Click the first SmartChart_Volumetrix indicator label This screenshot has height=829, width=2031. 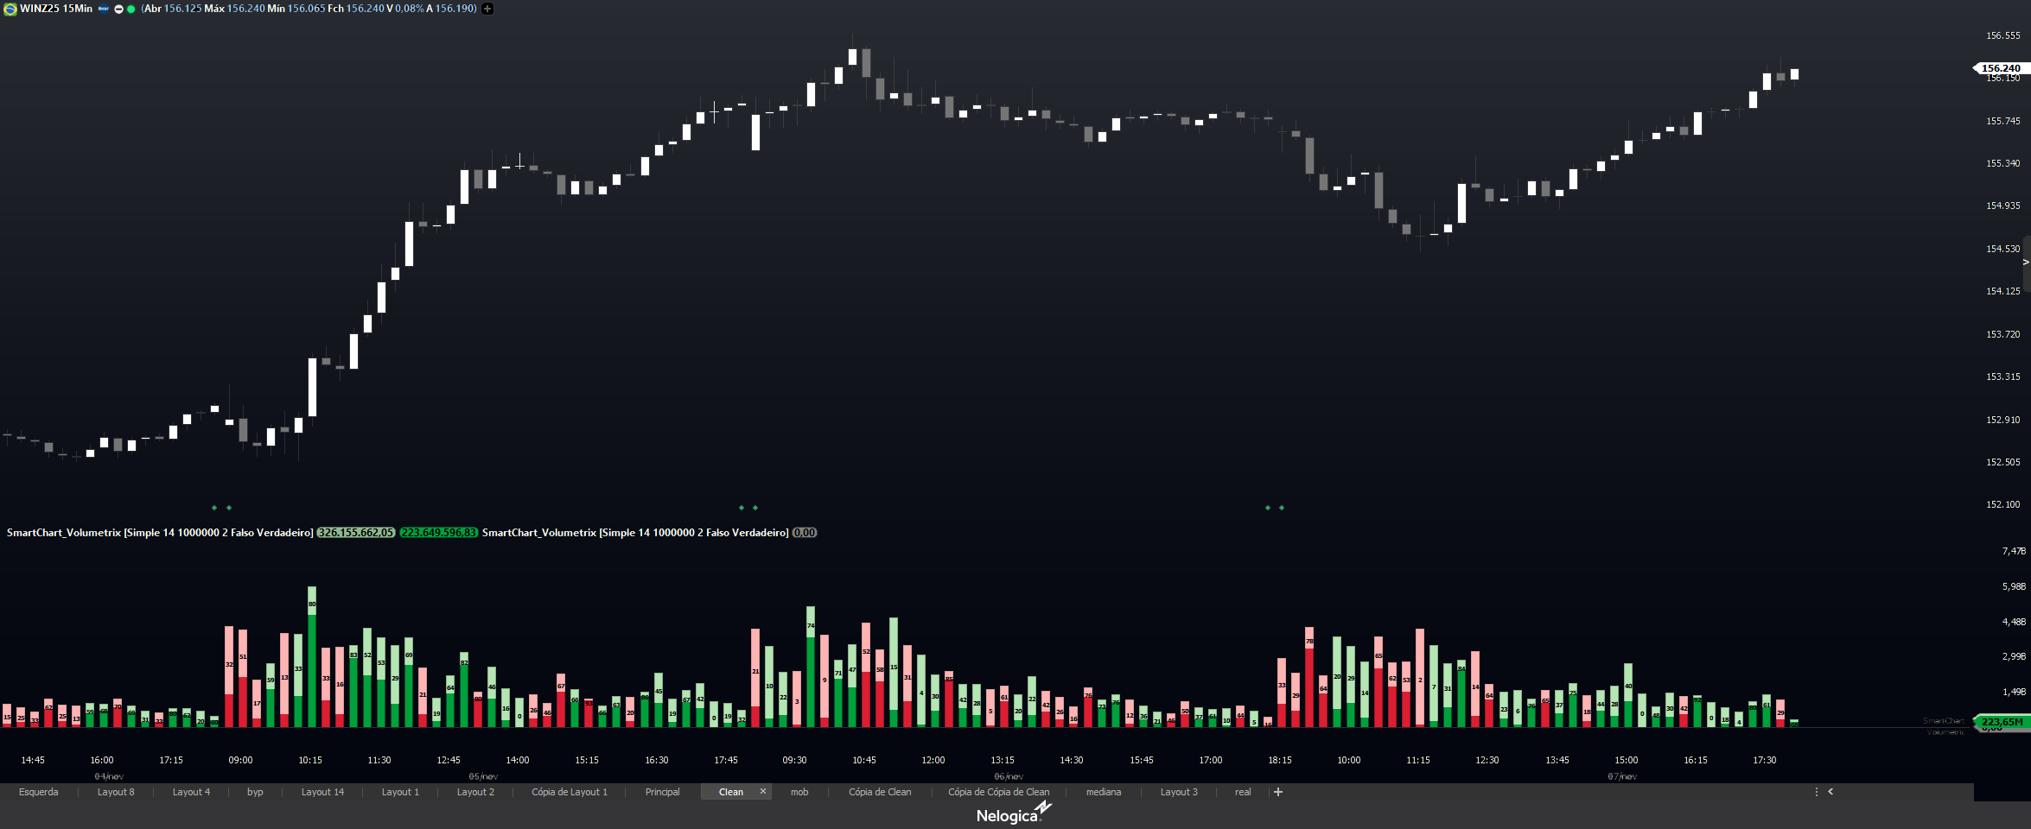(160, 533)
